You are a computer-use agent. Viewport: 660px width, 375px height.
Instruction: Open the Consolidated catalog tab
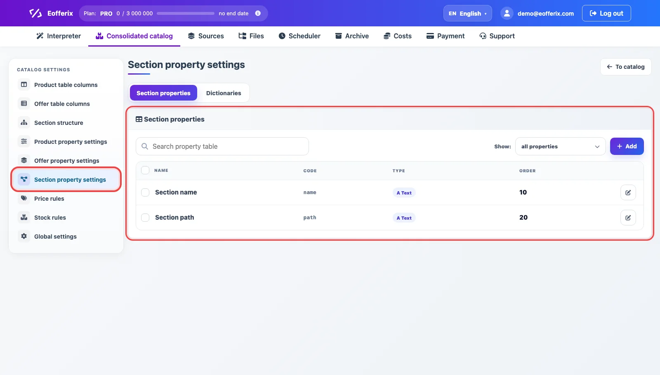tap(134, 36)
